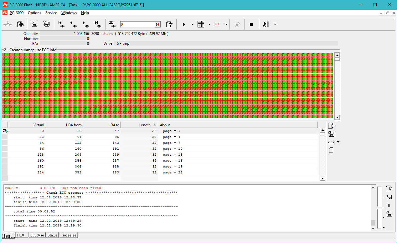Click the ECC toolbar button
Screen dimensions: 397x243
pyautogui.click(x=218, y=24)
